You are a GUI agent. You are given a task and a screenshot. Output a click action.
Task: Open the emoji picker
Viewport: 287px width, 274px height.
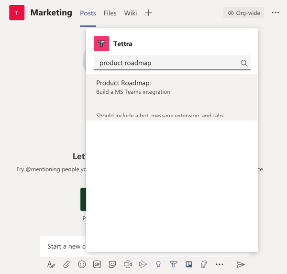tap(82, 264)
